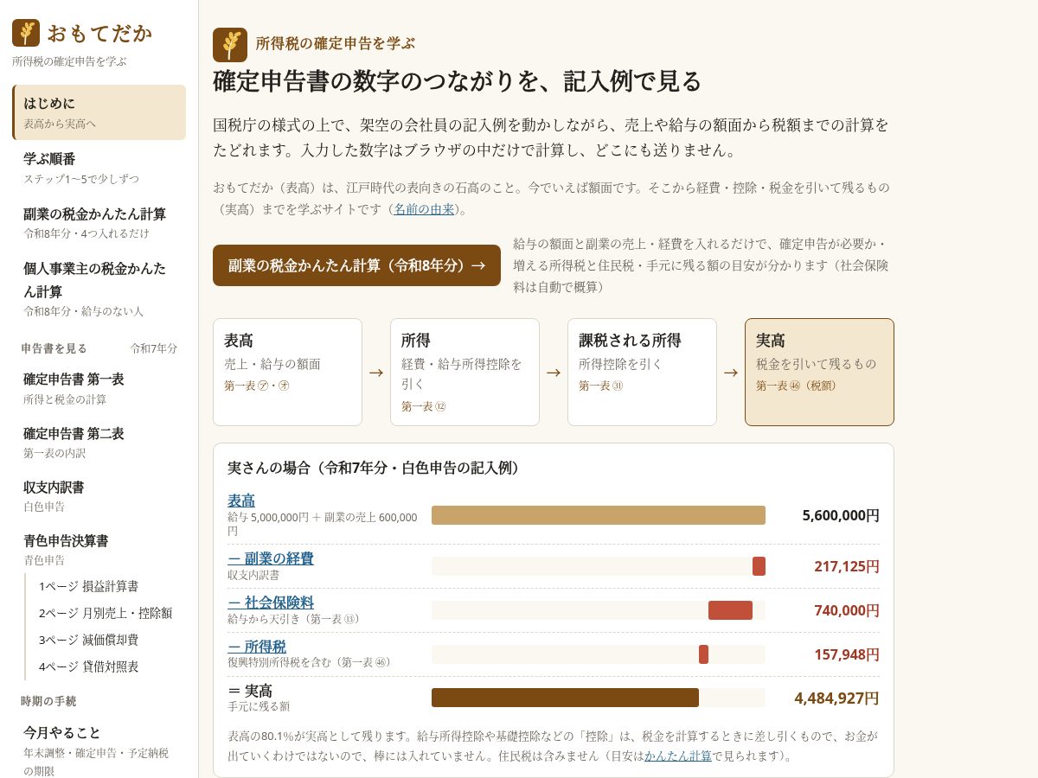Follow the 名前の由来 link
This screenshot has height=778, width=1038.
424,209
